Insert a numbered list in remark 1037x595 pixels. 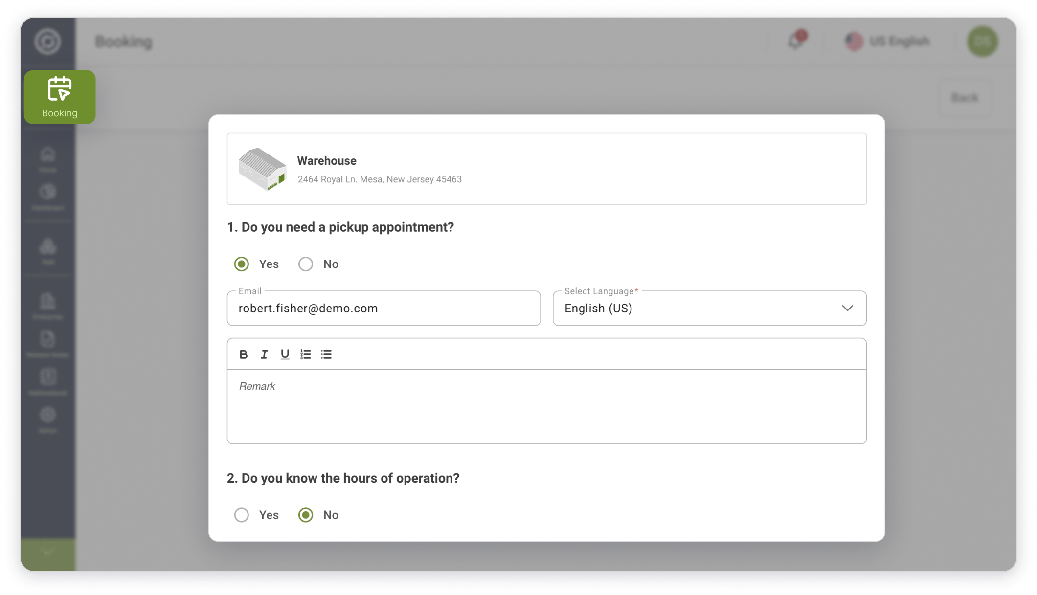306,354
